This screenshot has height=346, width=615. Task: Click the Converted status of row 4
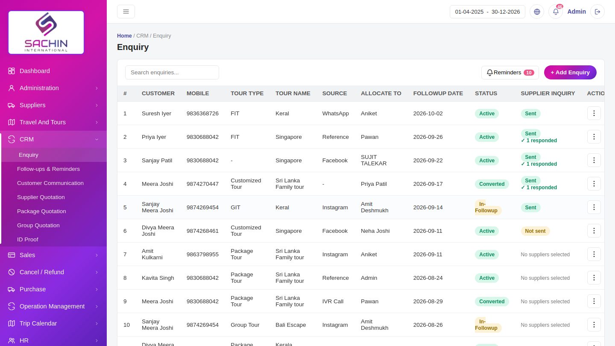click(492, 184)
